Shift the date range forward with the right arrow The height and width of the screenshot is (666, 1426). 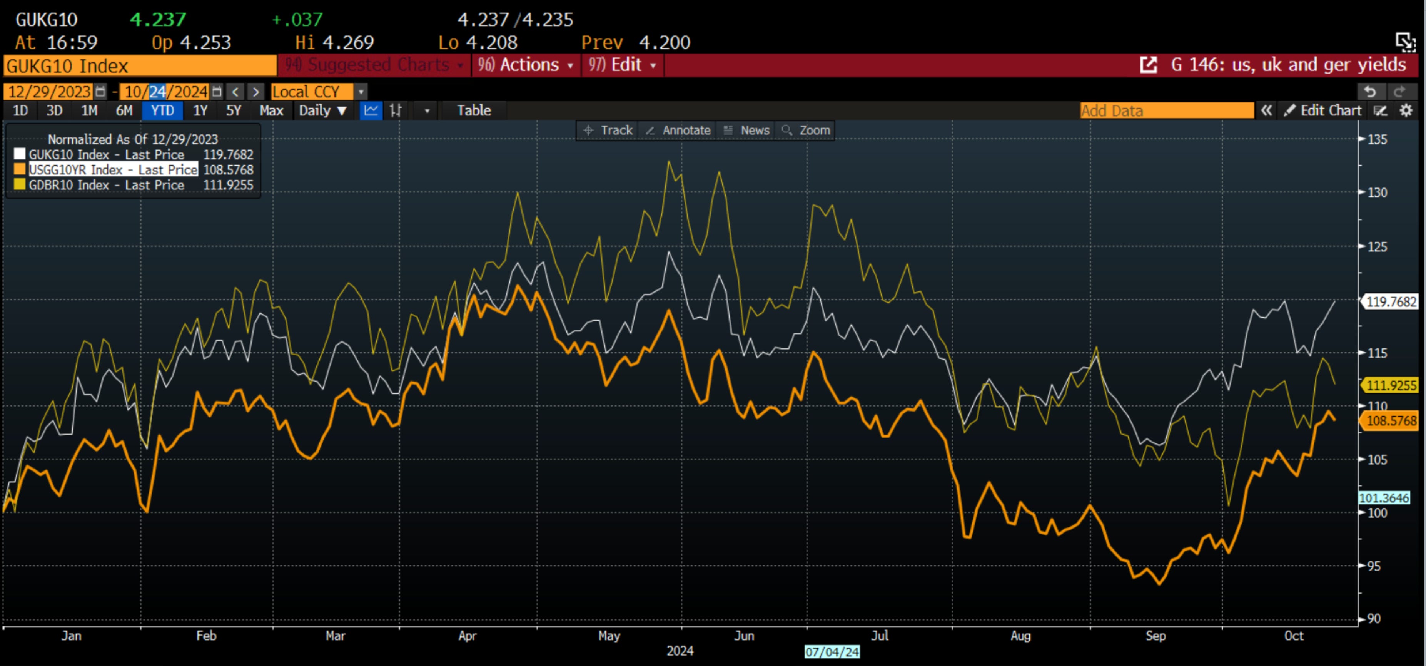click(x=255, y=91)
